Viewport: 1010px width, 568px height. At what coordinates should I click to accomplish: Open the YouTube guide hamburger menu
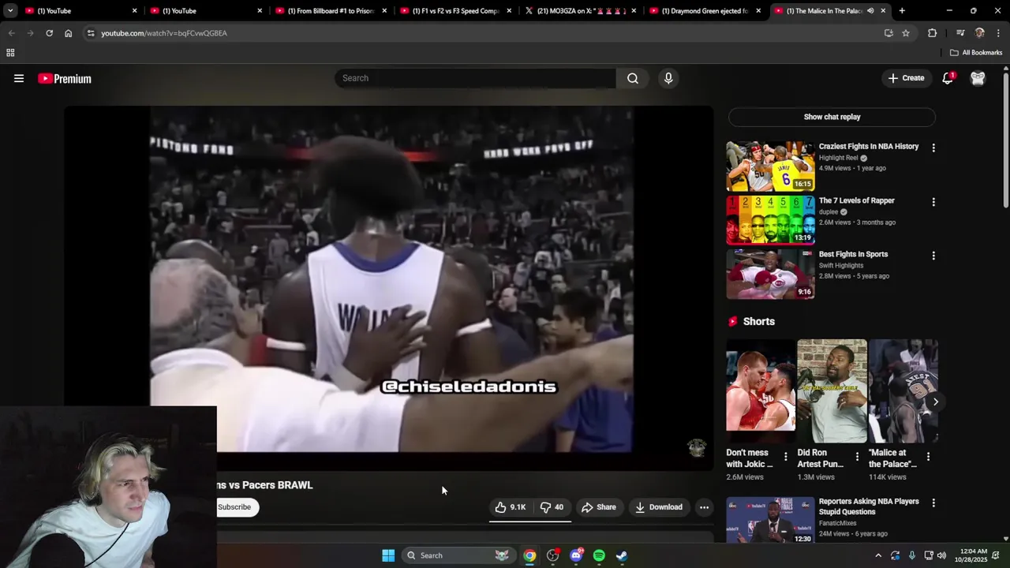(19, 78)
